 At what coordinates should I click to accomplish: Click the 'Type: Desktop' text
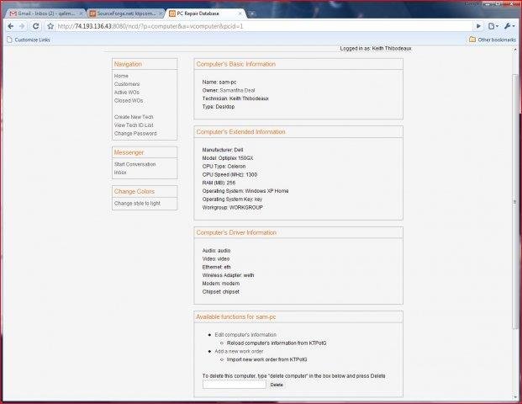[219, 107]
